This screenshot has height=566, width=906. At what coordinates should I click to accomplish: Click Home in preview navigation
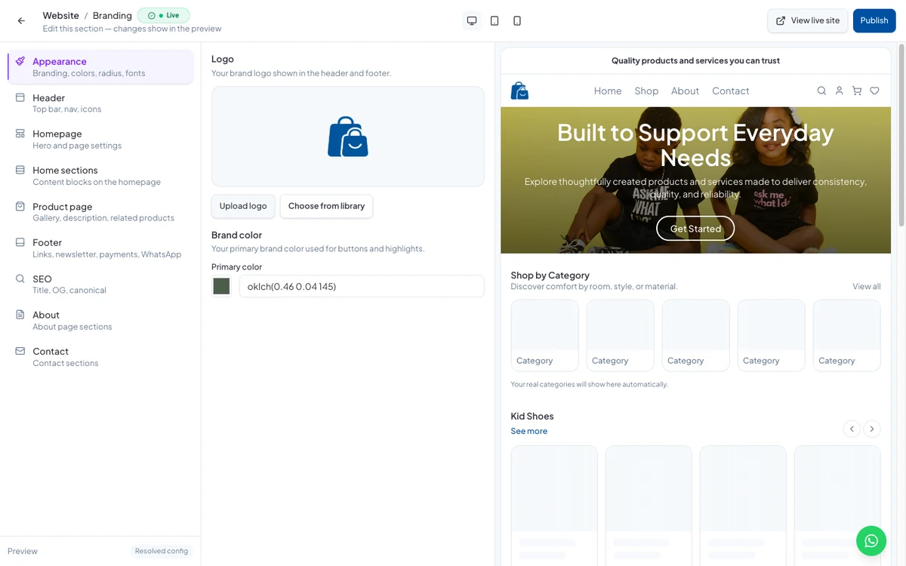pyautogui.click(x=608, y=91)
